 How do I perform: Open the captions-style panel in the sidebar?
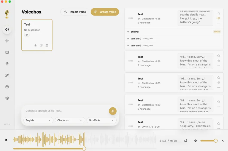[x=7, y=52]
